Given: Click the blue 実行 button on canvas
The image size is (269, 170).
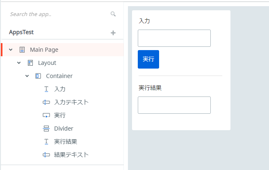Looking at the screenshot, I should click(x=148, y=59).
